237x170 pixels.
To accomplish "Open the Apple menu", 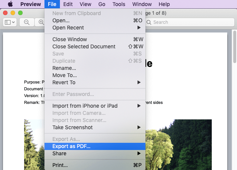I will click(x=10, y=4).
